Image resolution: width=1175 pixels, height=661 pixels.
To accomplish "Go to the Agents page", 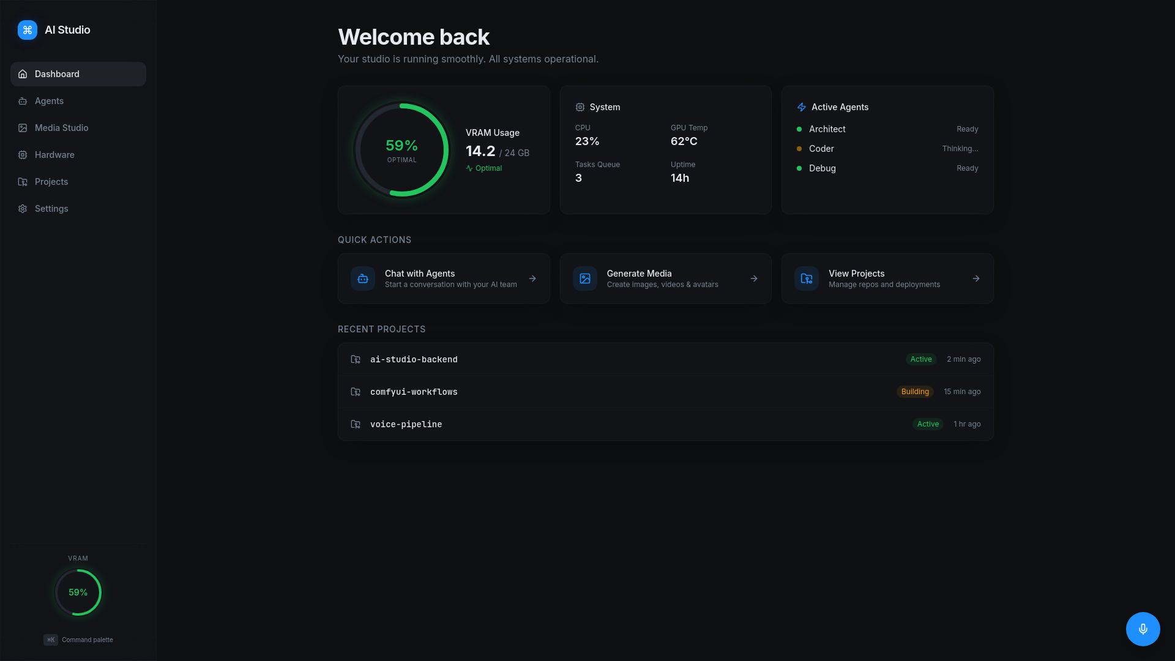I will (x=78, y=101).
